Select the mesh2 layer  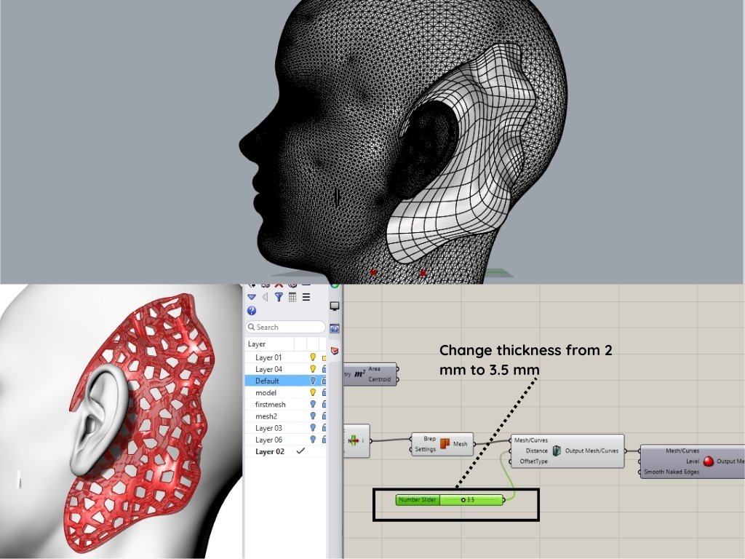(x=266, y=416)
